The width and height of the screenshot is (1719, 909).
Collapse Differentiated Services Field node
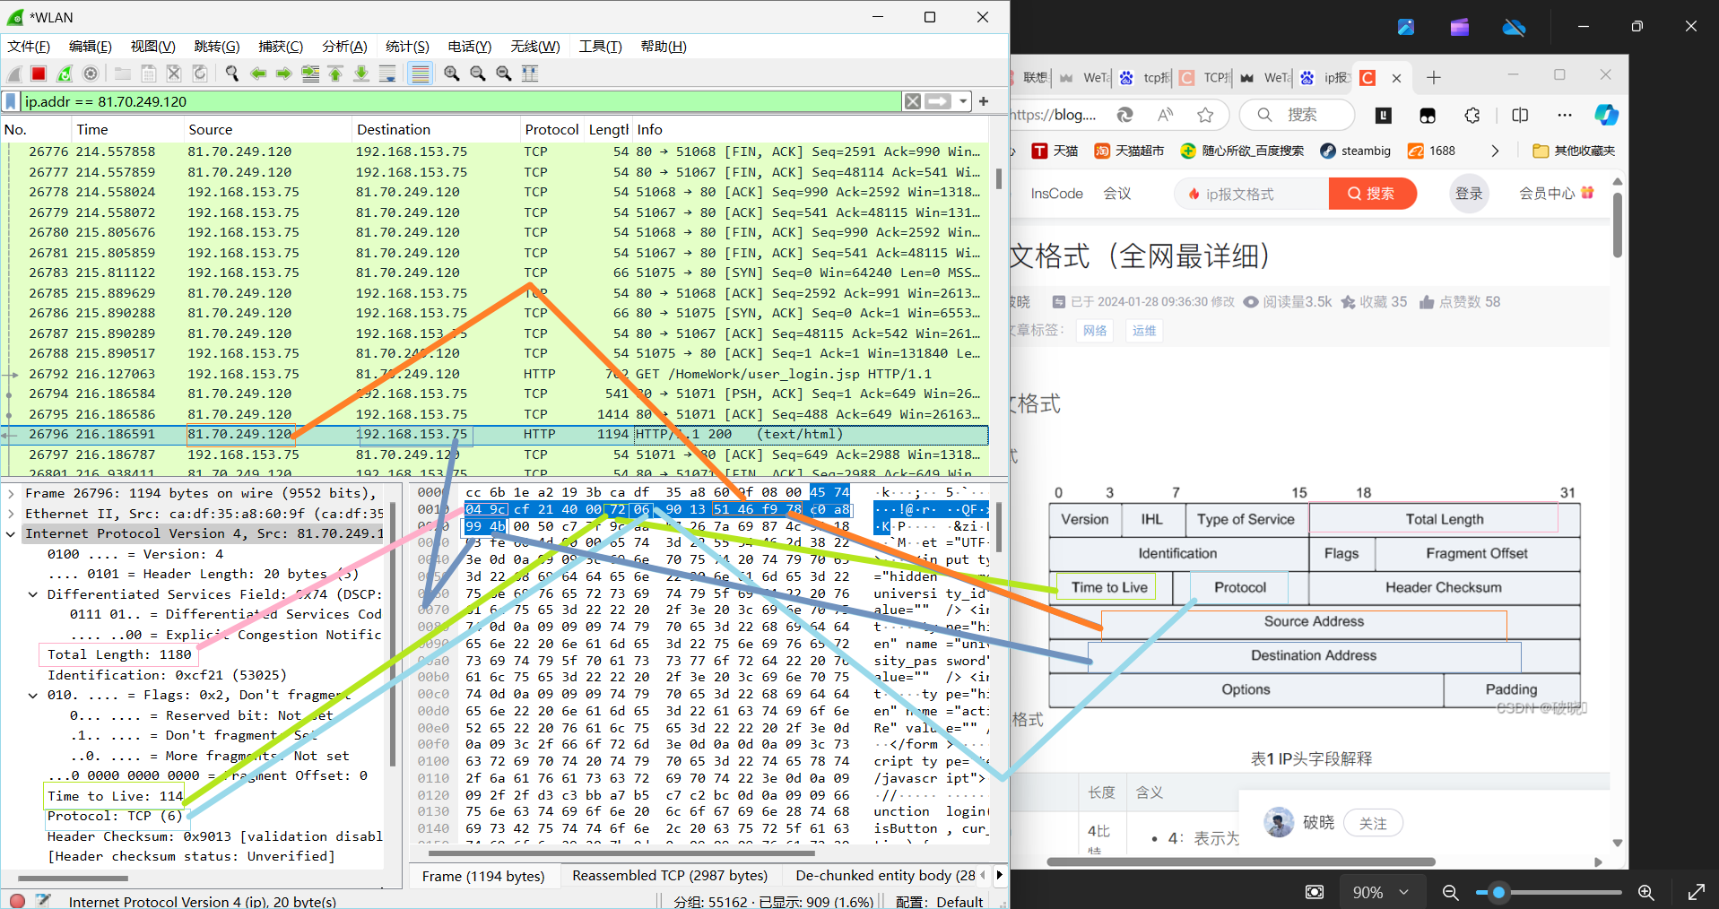click(33, 594)
